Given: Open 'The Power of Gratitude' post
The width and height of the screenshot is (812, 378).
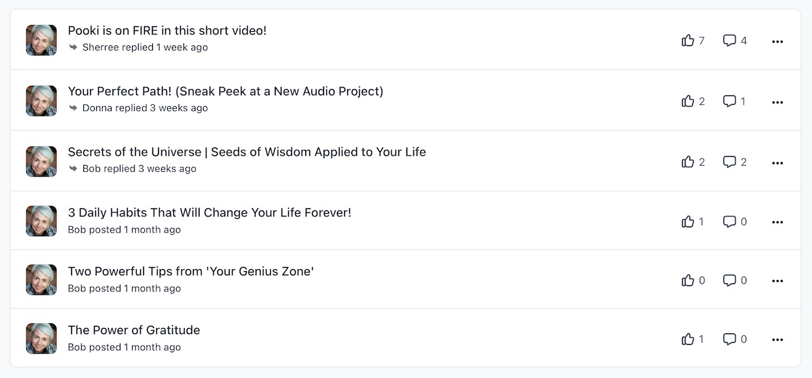Looking at the screenshot, I should [134, 330].
